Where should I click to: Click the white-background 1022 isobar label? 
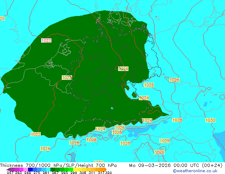pos(46,40)
